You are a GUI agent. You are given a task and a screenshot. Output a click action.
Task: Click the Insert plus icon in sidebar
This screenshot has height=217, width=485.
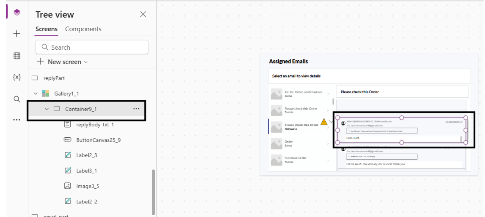(x=17, y=34)
